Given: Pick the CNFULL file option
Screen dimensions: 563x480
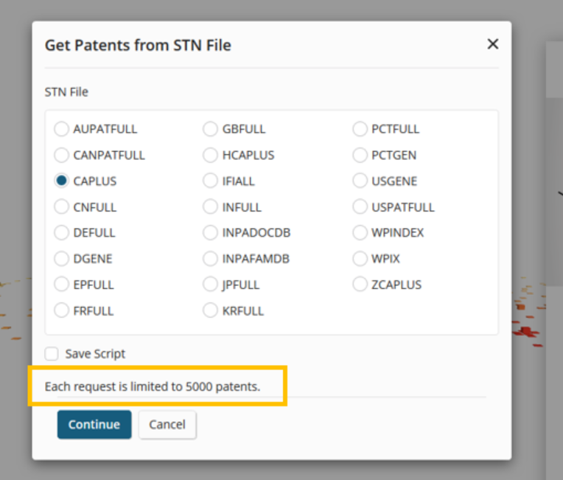Looking at the screenshot, I should (x=61, y=207).
